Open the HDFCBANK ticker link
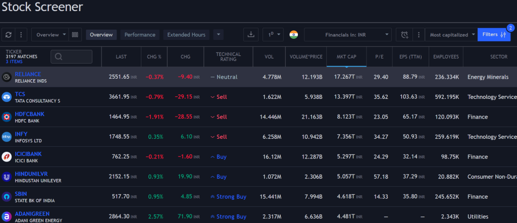This screenshot has width=517, height=223. click(30, 114)
